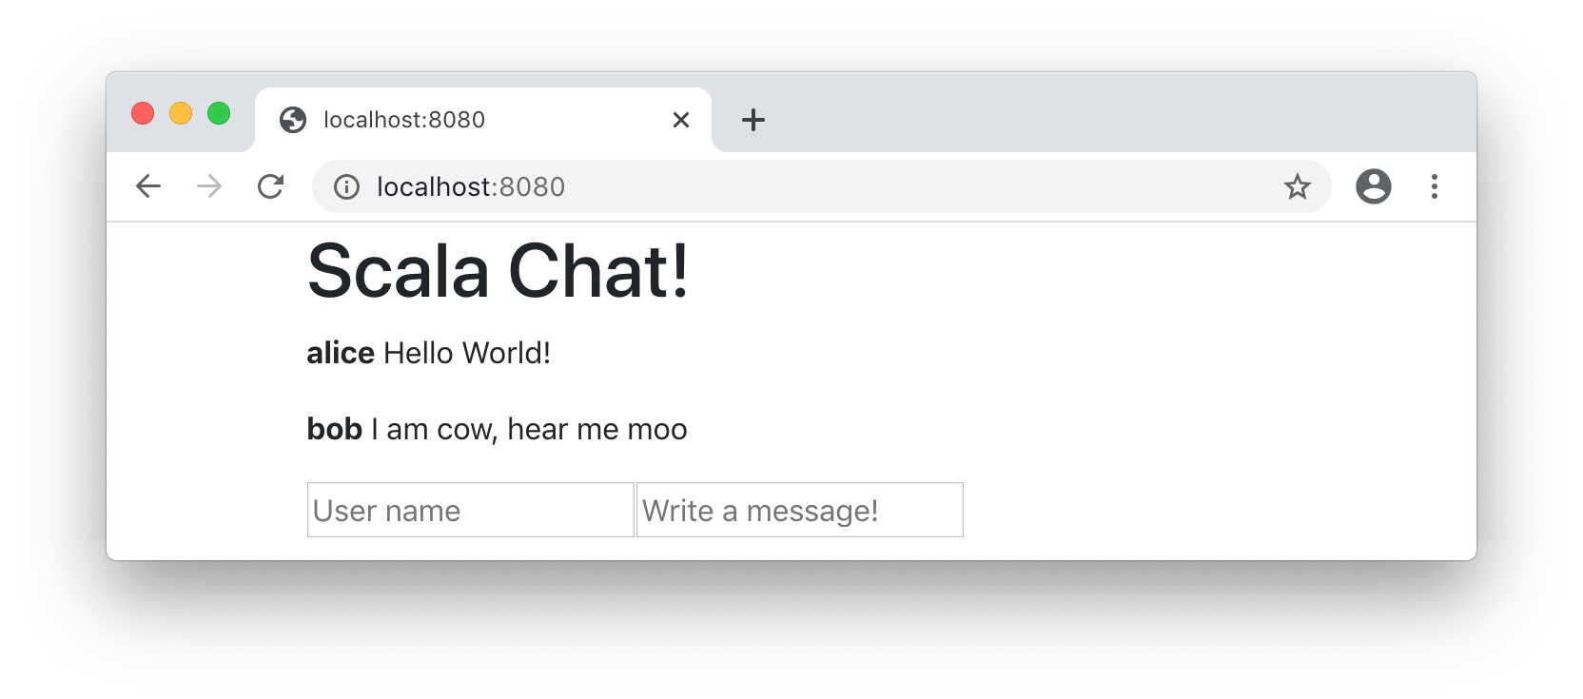
Task: Select the localhost:8080 tab title
Action: [404, 120]
